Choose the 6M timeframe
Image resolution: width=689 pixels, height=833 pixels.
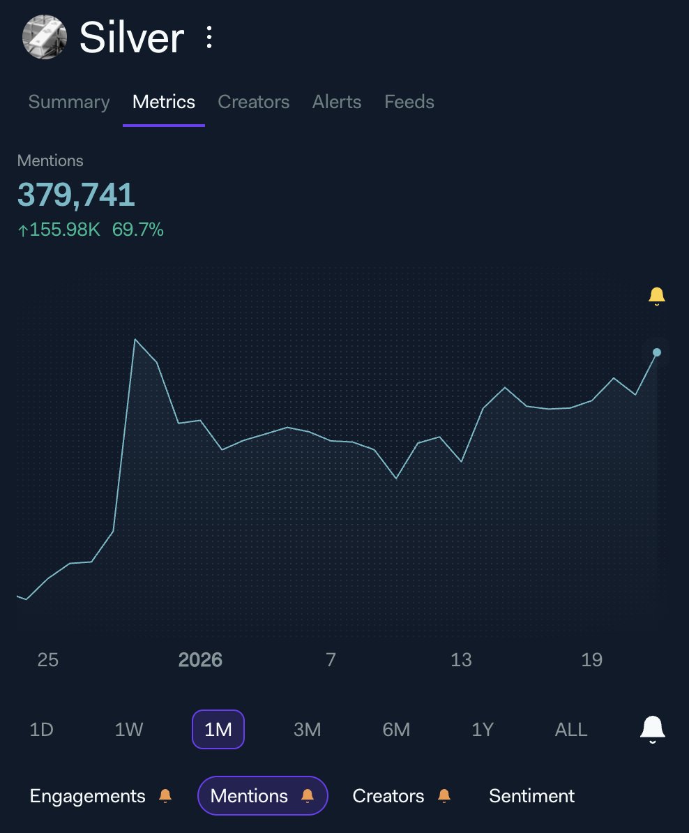395,729
